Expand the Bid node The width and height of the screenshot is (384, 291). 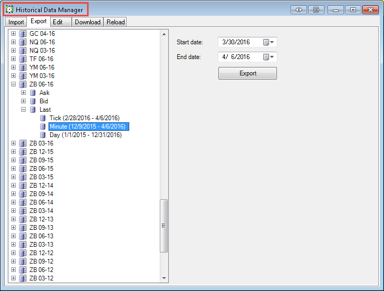click(x=24, y=101)
